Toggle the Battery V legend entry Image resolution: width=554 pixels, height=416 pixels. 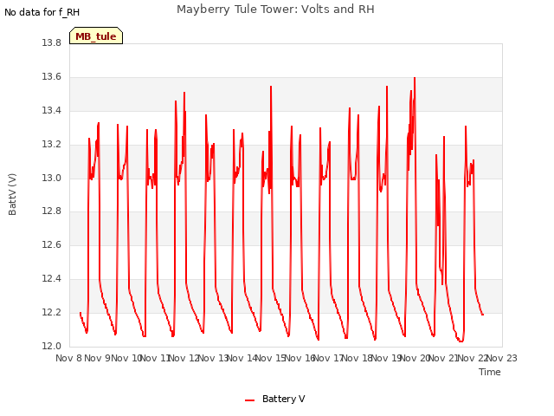(x=275, y=399)
